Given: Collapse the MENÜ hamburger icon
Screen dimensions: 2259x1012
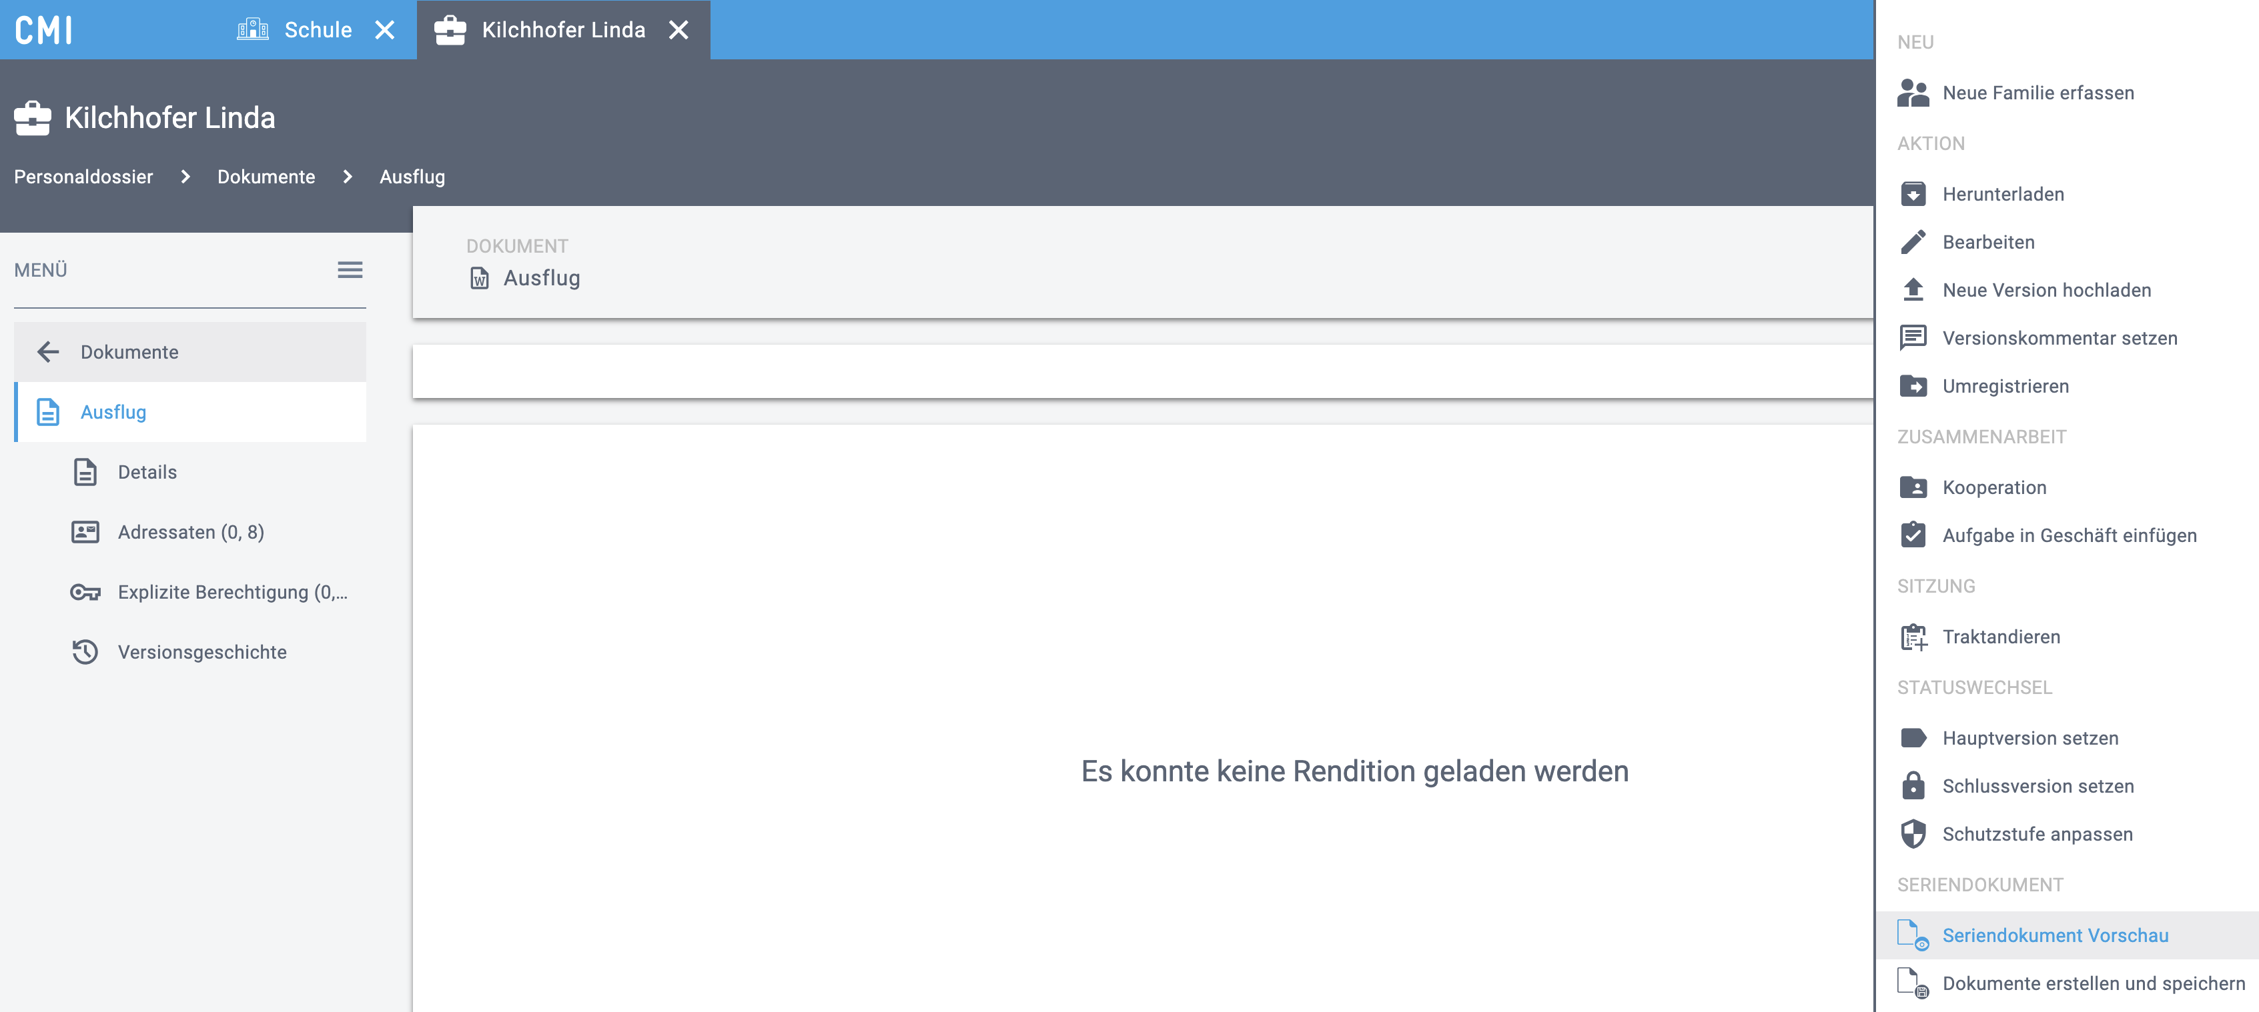Looking at the screenshot, I should (350, 270).
